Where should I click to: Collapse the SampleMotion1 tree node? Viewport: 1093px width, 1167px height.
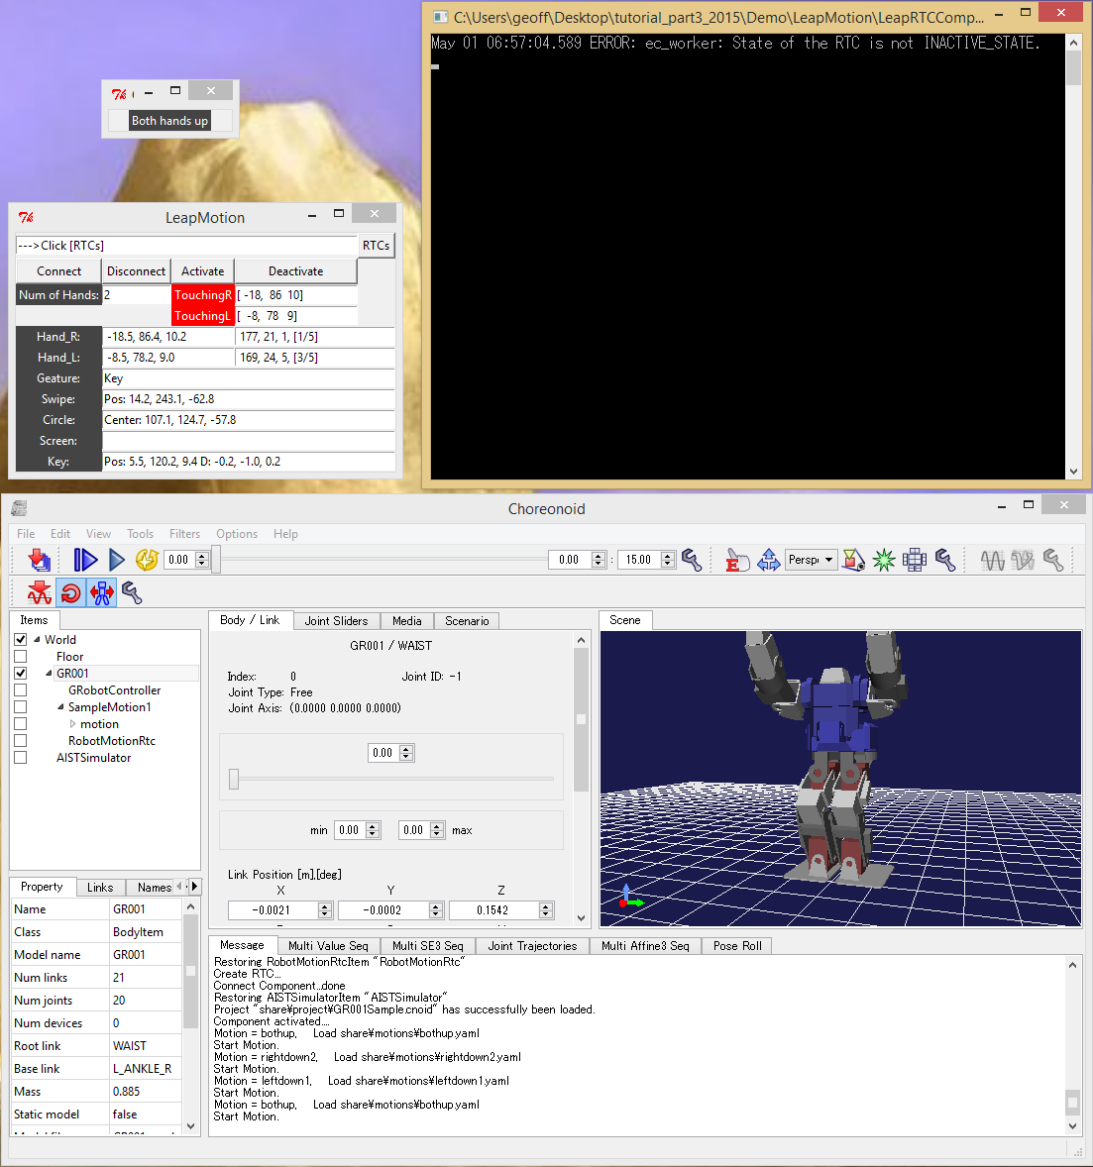pyautogui.click(x=61, y=707)
